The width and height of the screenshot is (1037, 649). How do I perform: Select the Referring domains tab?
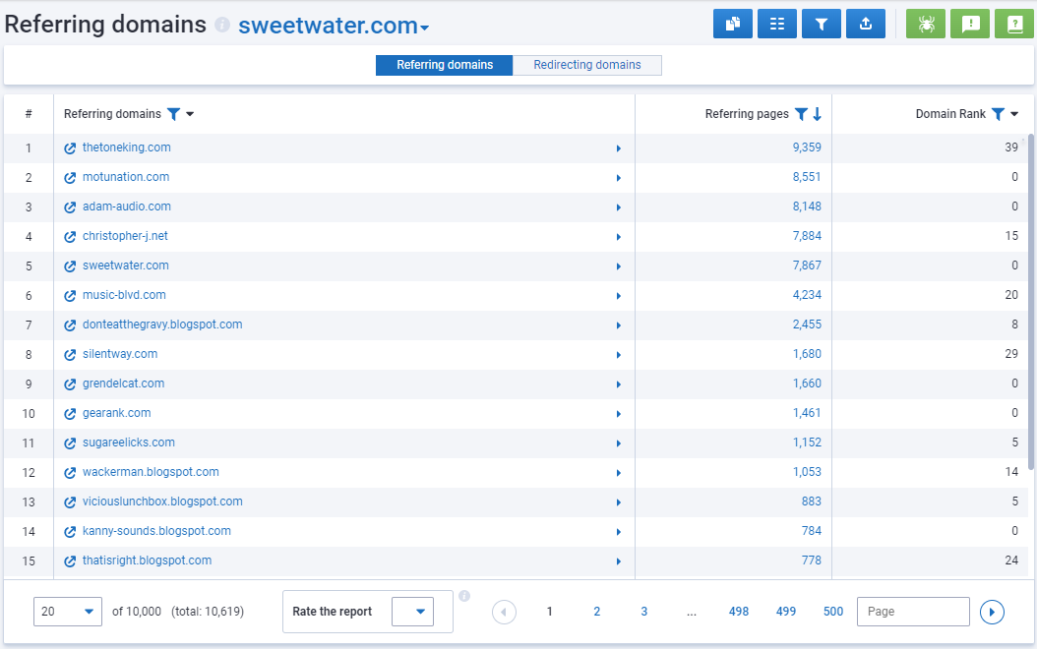[445, 65]
